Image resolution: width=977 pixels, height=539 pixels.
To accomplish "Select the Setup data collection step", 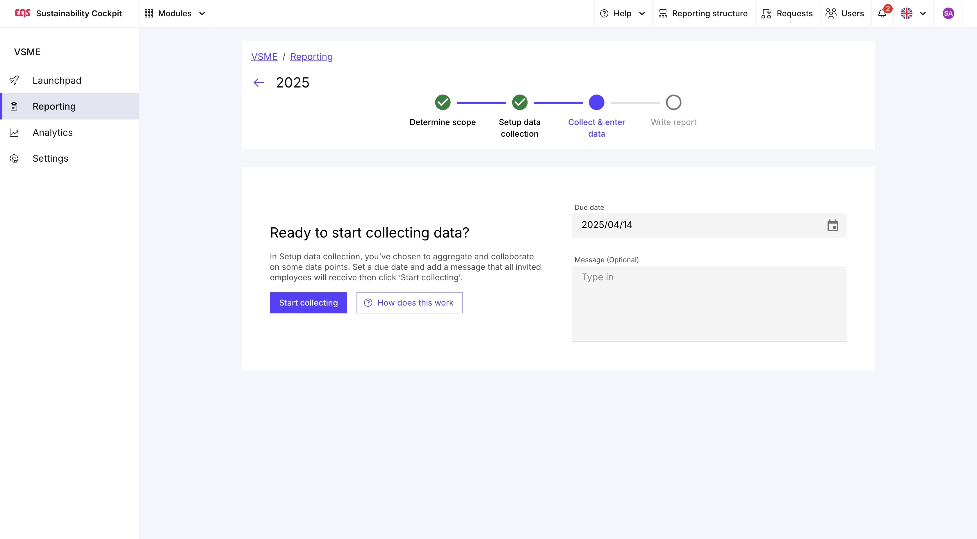I will 519,102.
